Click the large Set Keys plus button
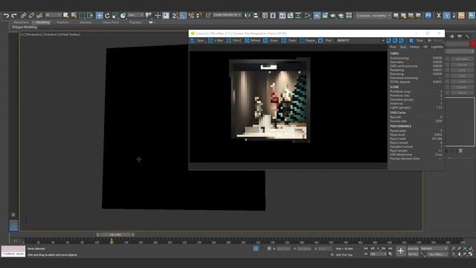Viewport: 476px width, 268px height. pos(401,251)
